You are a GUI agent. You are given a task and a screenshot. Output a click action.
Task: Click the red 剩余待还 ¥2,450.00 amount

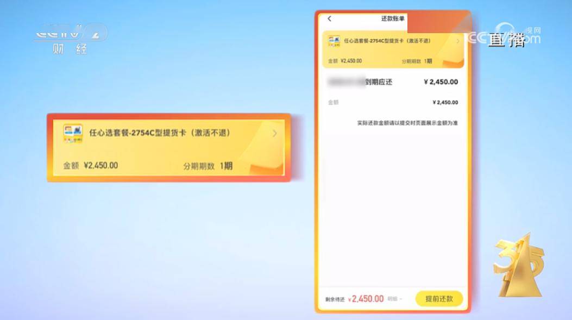[x=366, y=299]
